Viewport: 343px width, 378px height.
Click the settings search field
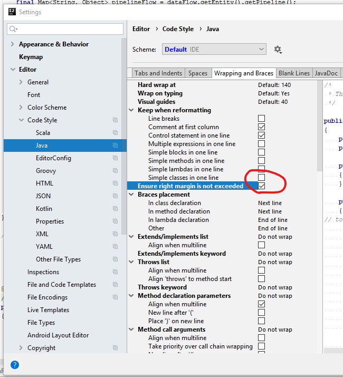(x=65, y=29)
